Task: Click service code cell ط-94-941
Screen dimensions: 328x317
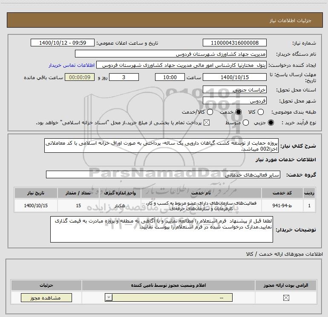Action: click(x=282, y=206)
